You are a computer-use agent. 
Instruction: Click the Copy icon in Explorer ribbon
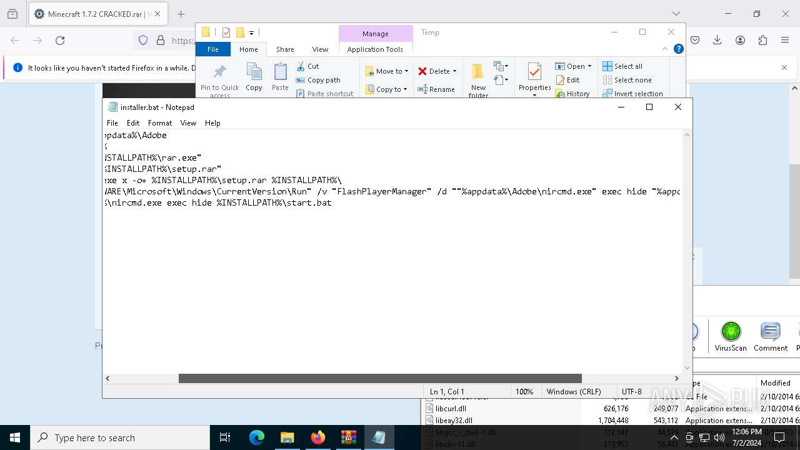(254, 72)
